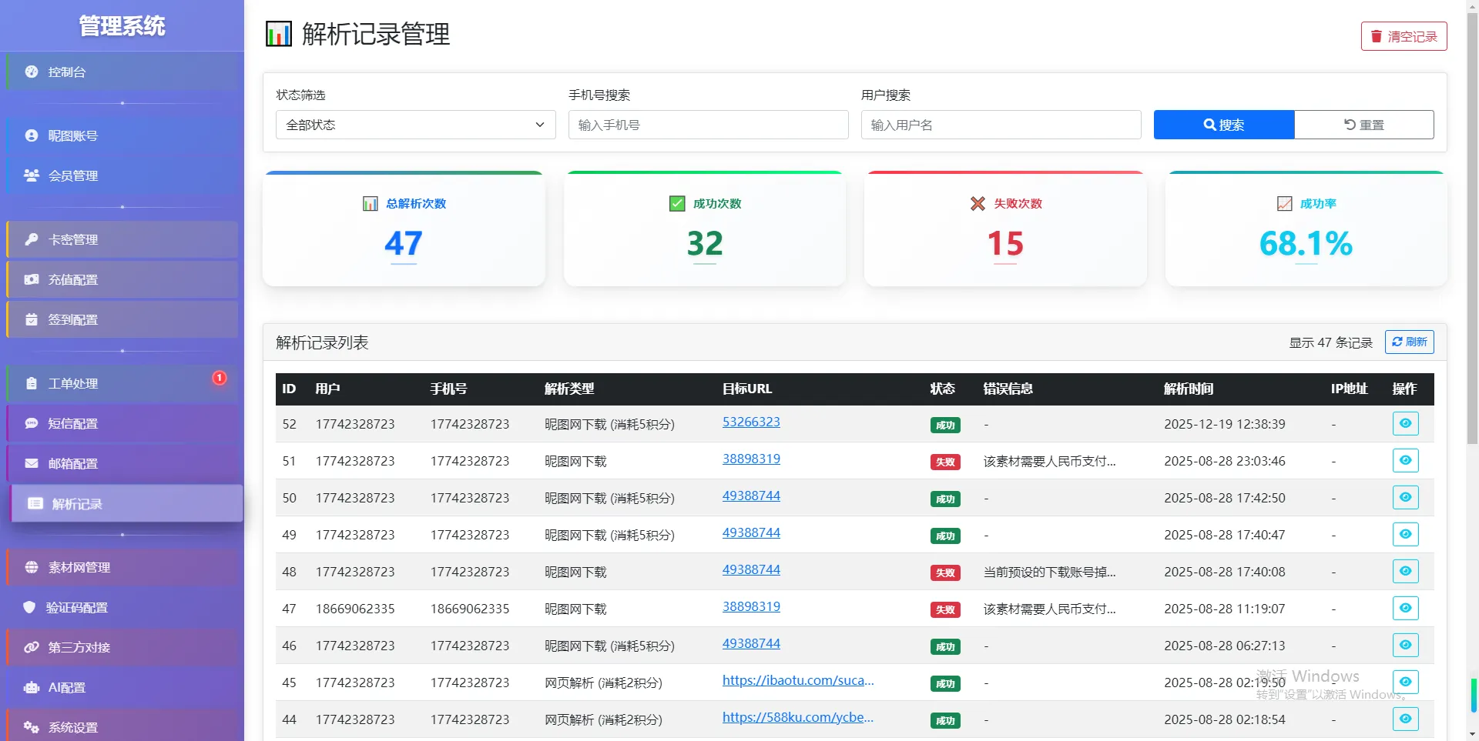
Task: Click the key icon for 卡密管理
Action: (x=32, y=239)
